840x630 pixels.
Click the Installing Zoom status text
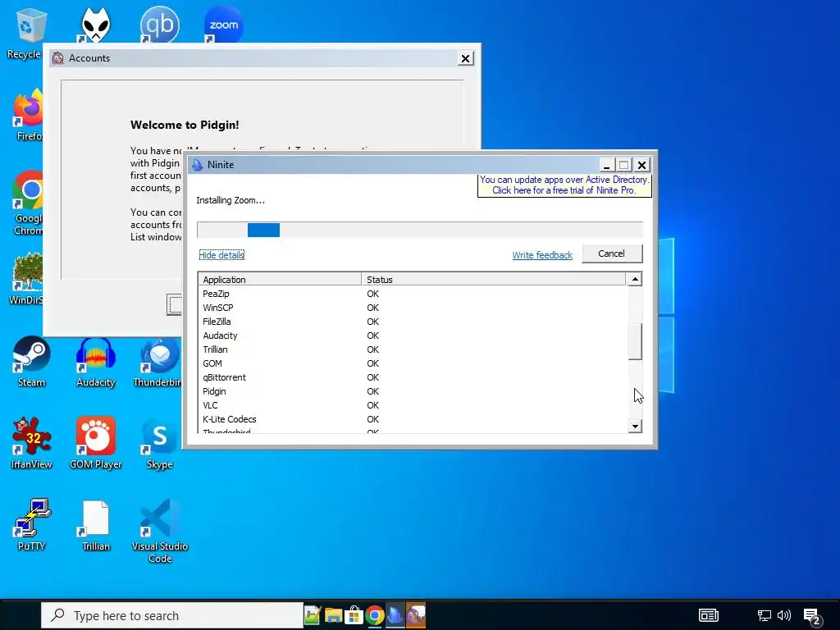pyautogui.click(x=231, y=200)
